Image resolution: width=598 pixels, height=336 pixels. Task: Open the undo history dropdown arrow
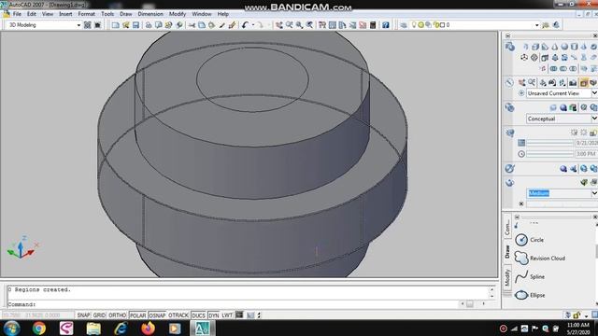click(253, 25)
